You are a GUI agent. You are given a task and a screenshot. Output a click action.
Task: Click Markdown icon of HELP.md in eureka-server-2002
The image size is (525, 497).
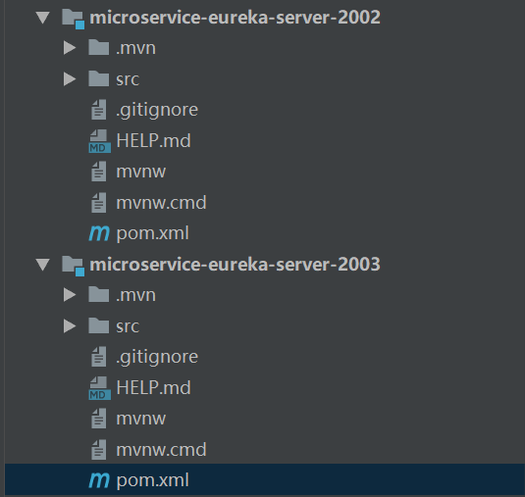[99, 141]
